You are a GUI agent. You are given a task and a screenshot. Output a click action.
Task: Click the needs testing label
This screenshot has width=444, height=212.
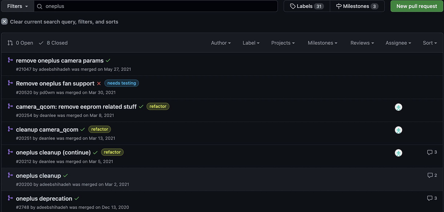click(x=122, y=83)
